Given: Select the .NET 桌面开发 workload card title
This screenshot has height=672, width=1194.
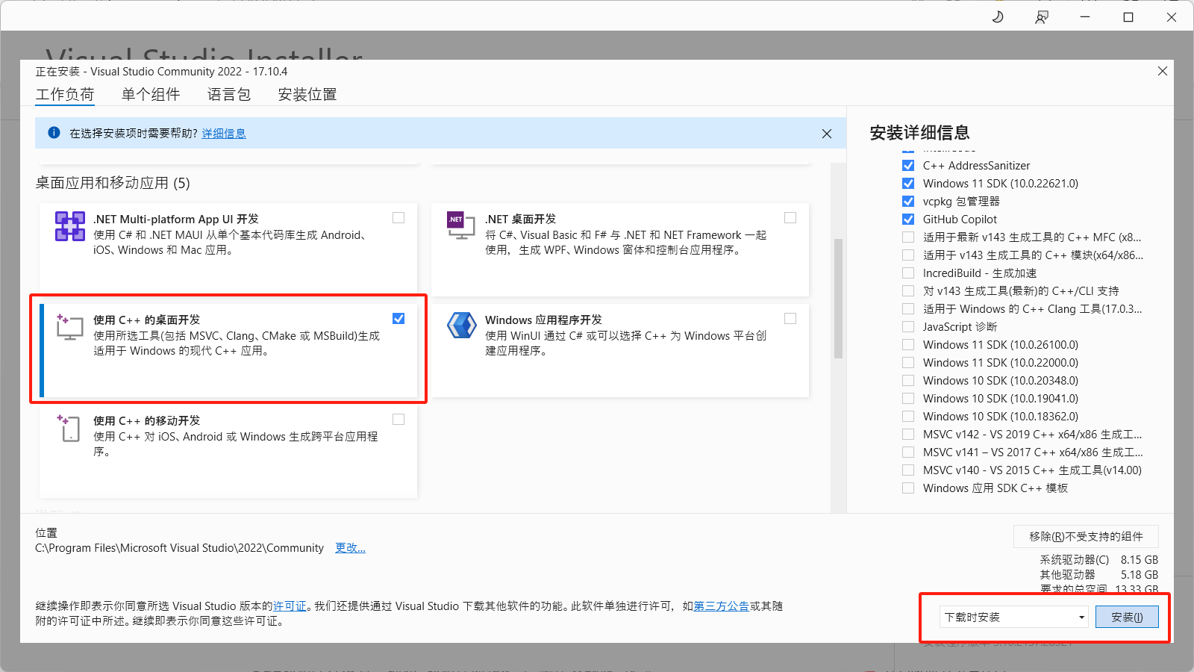Looking at the screenshot, I should click(x=521, y=219).
